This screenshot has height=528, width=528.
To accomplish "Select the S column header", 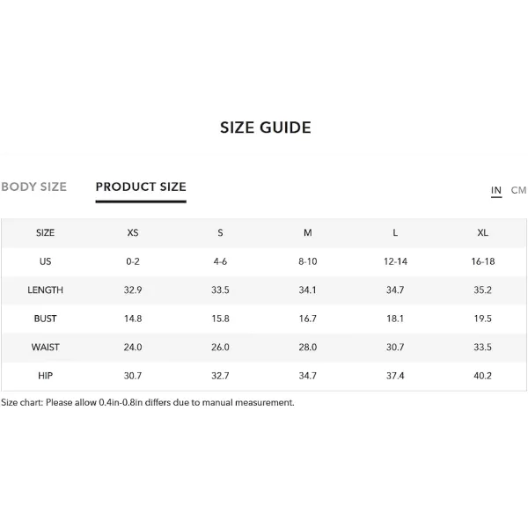I will 220,232.
